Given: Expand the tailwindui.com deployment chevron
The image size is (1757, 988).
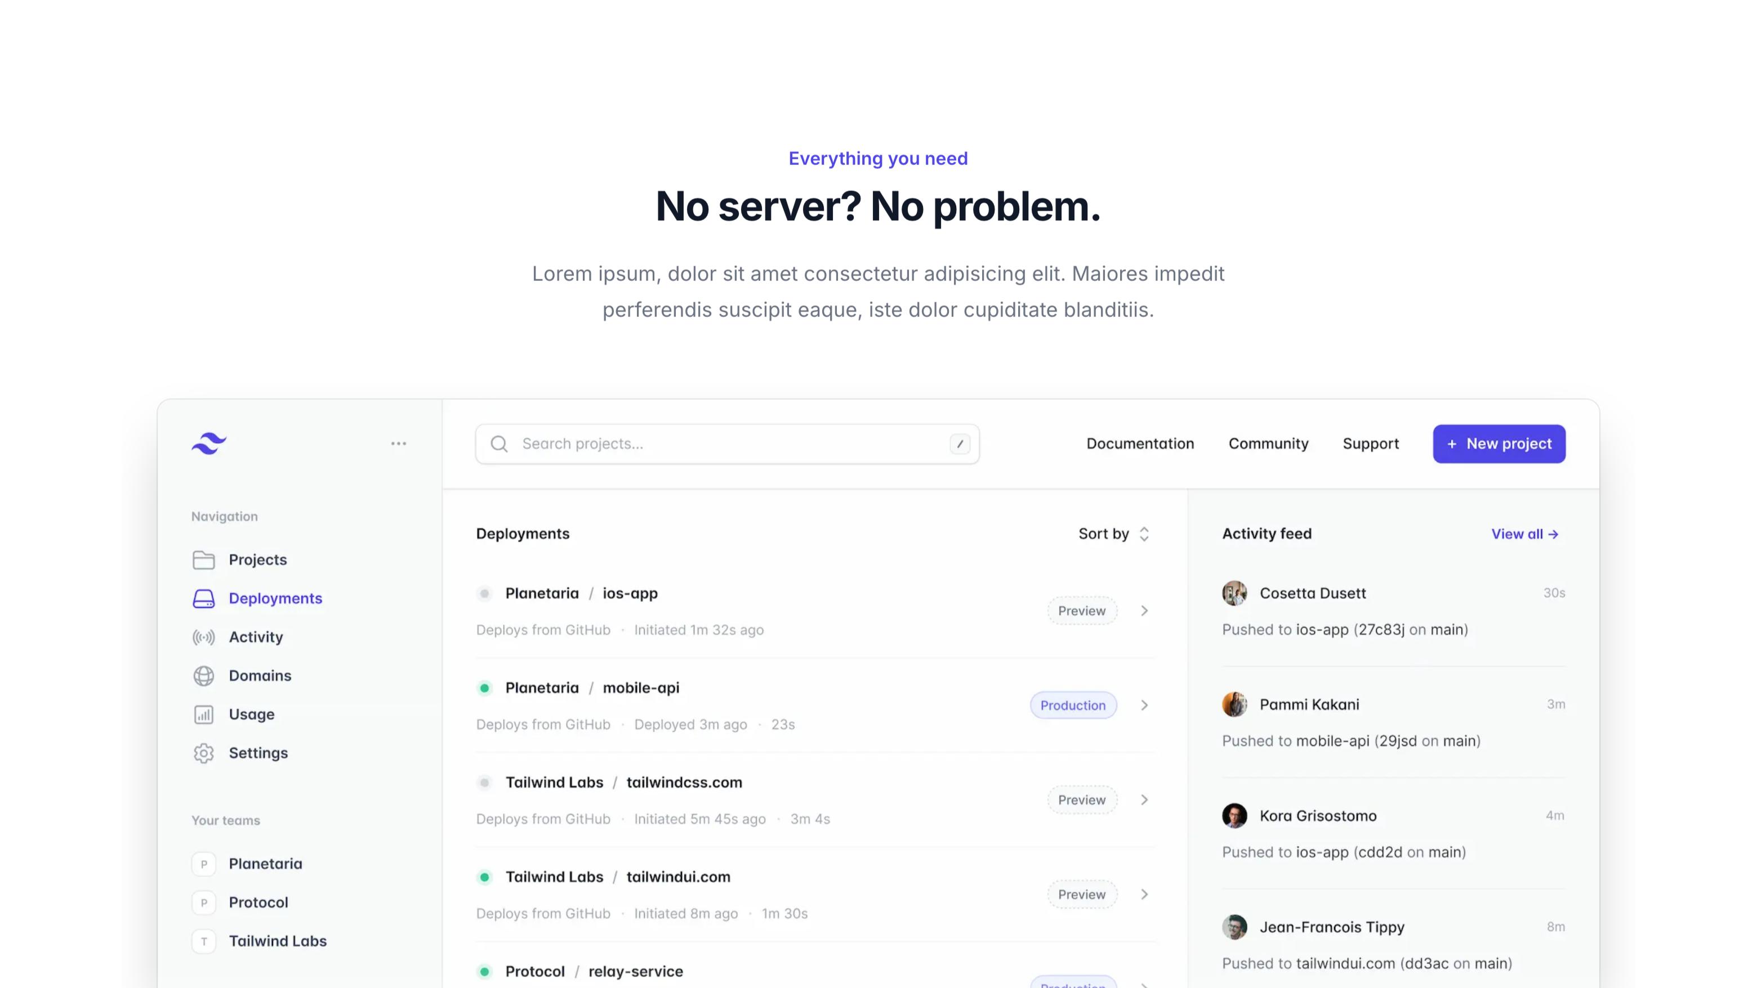Looking at the screenshot, I should [1144, 895].
